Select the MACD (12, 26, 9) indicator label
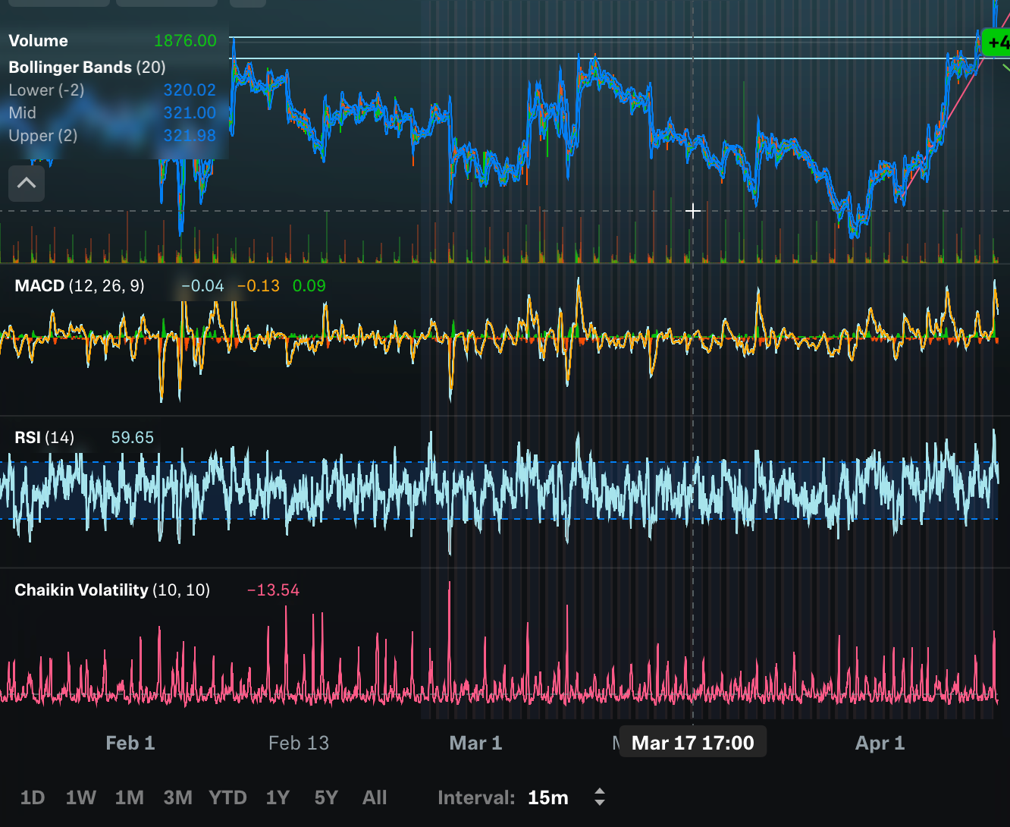1010x827 pixels. [80, 285]
